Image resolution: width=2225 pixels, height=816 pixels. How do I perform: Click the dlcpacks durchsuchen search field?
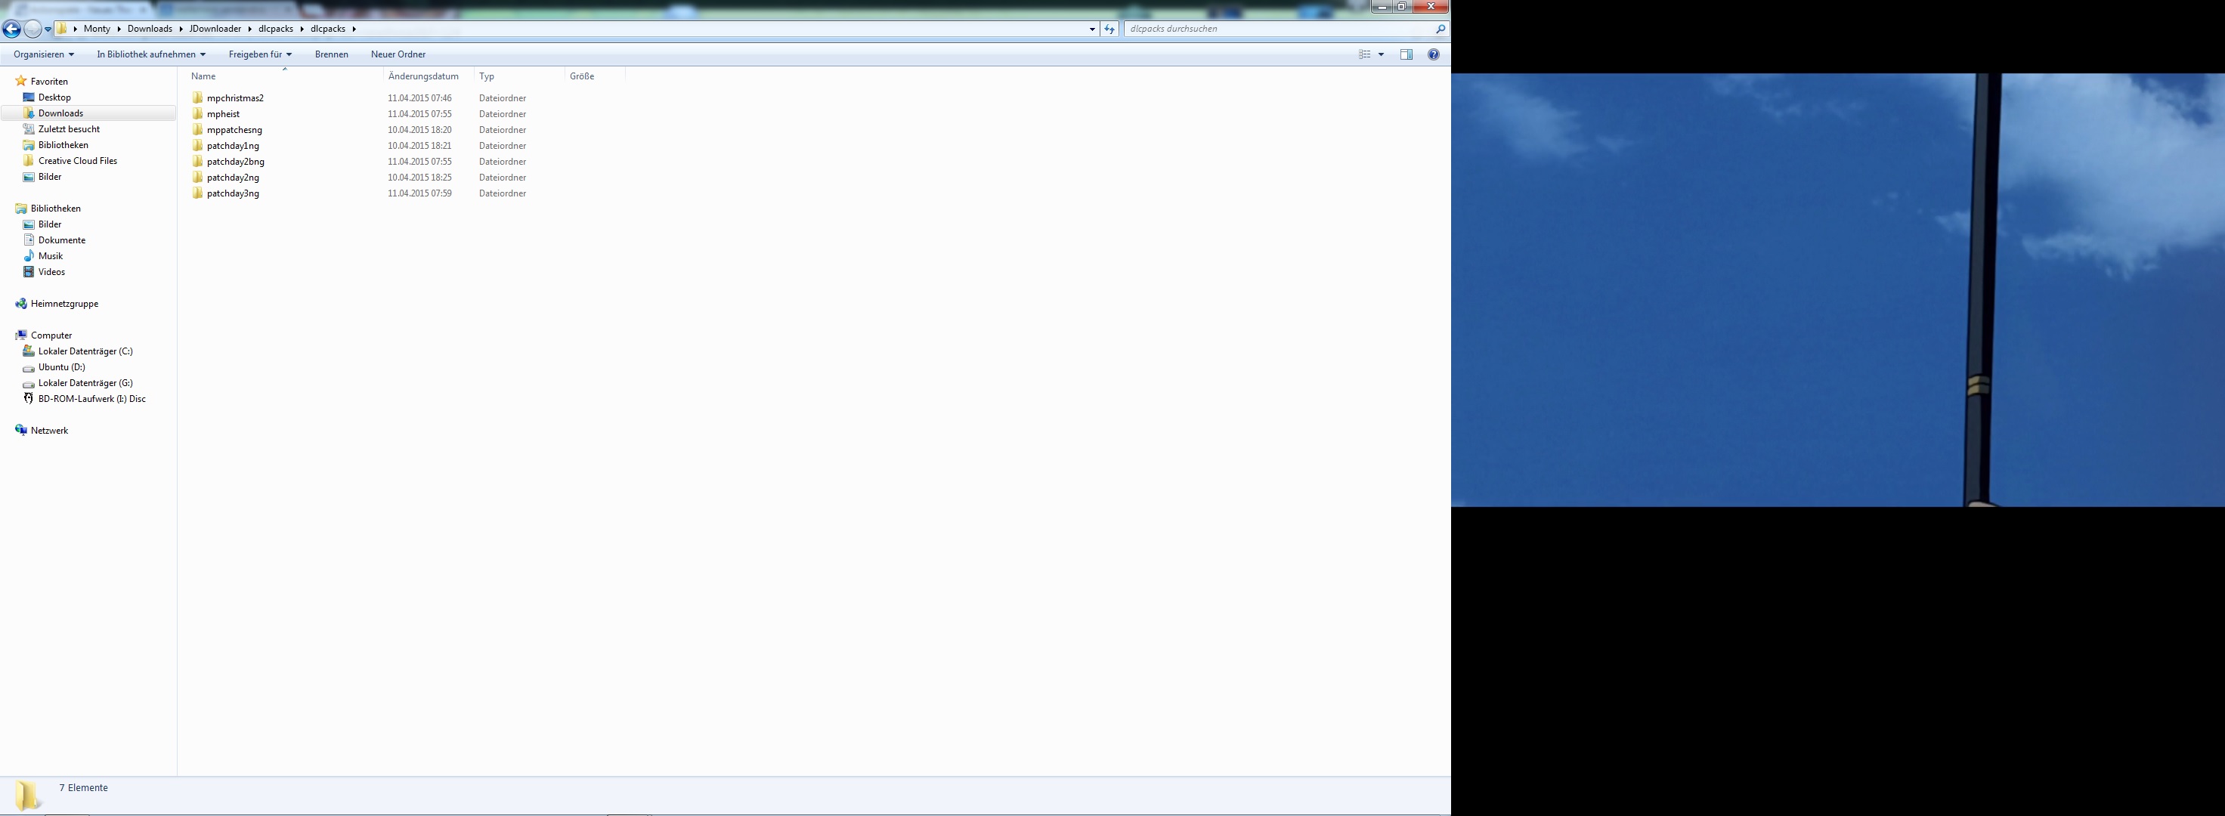point(1278,29)
